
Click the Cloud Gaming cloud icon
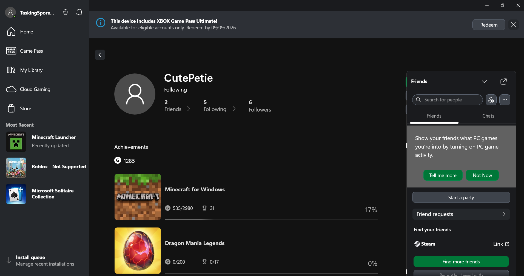click(11, 89)
